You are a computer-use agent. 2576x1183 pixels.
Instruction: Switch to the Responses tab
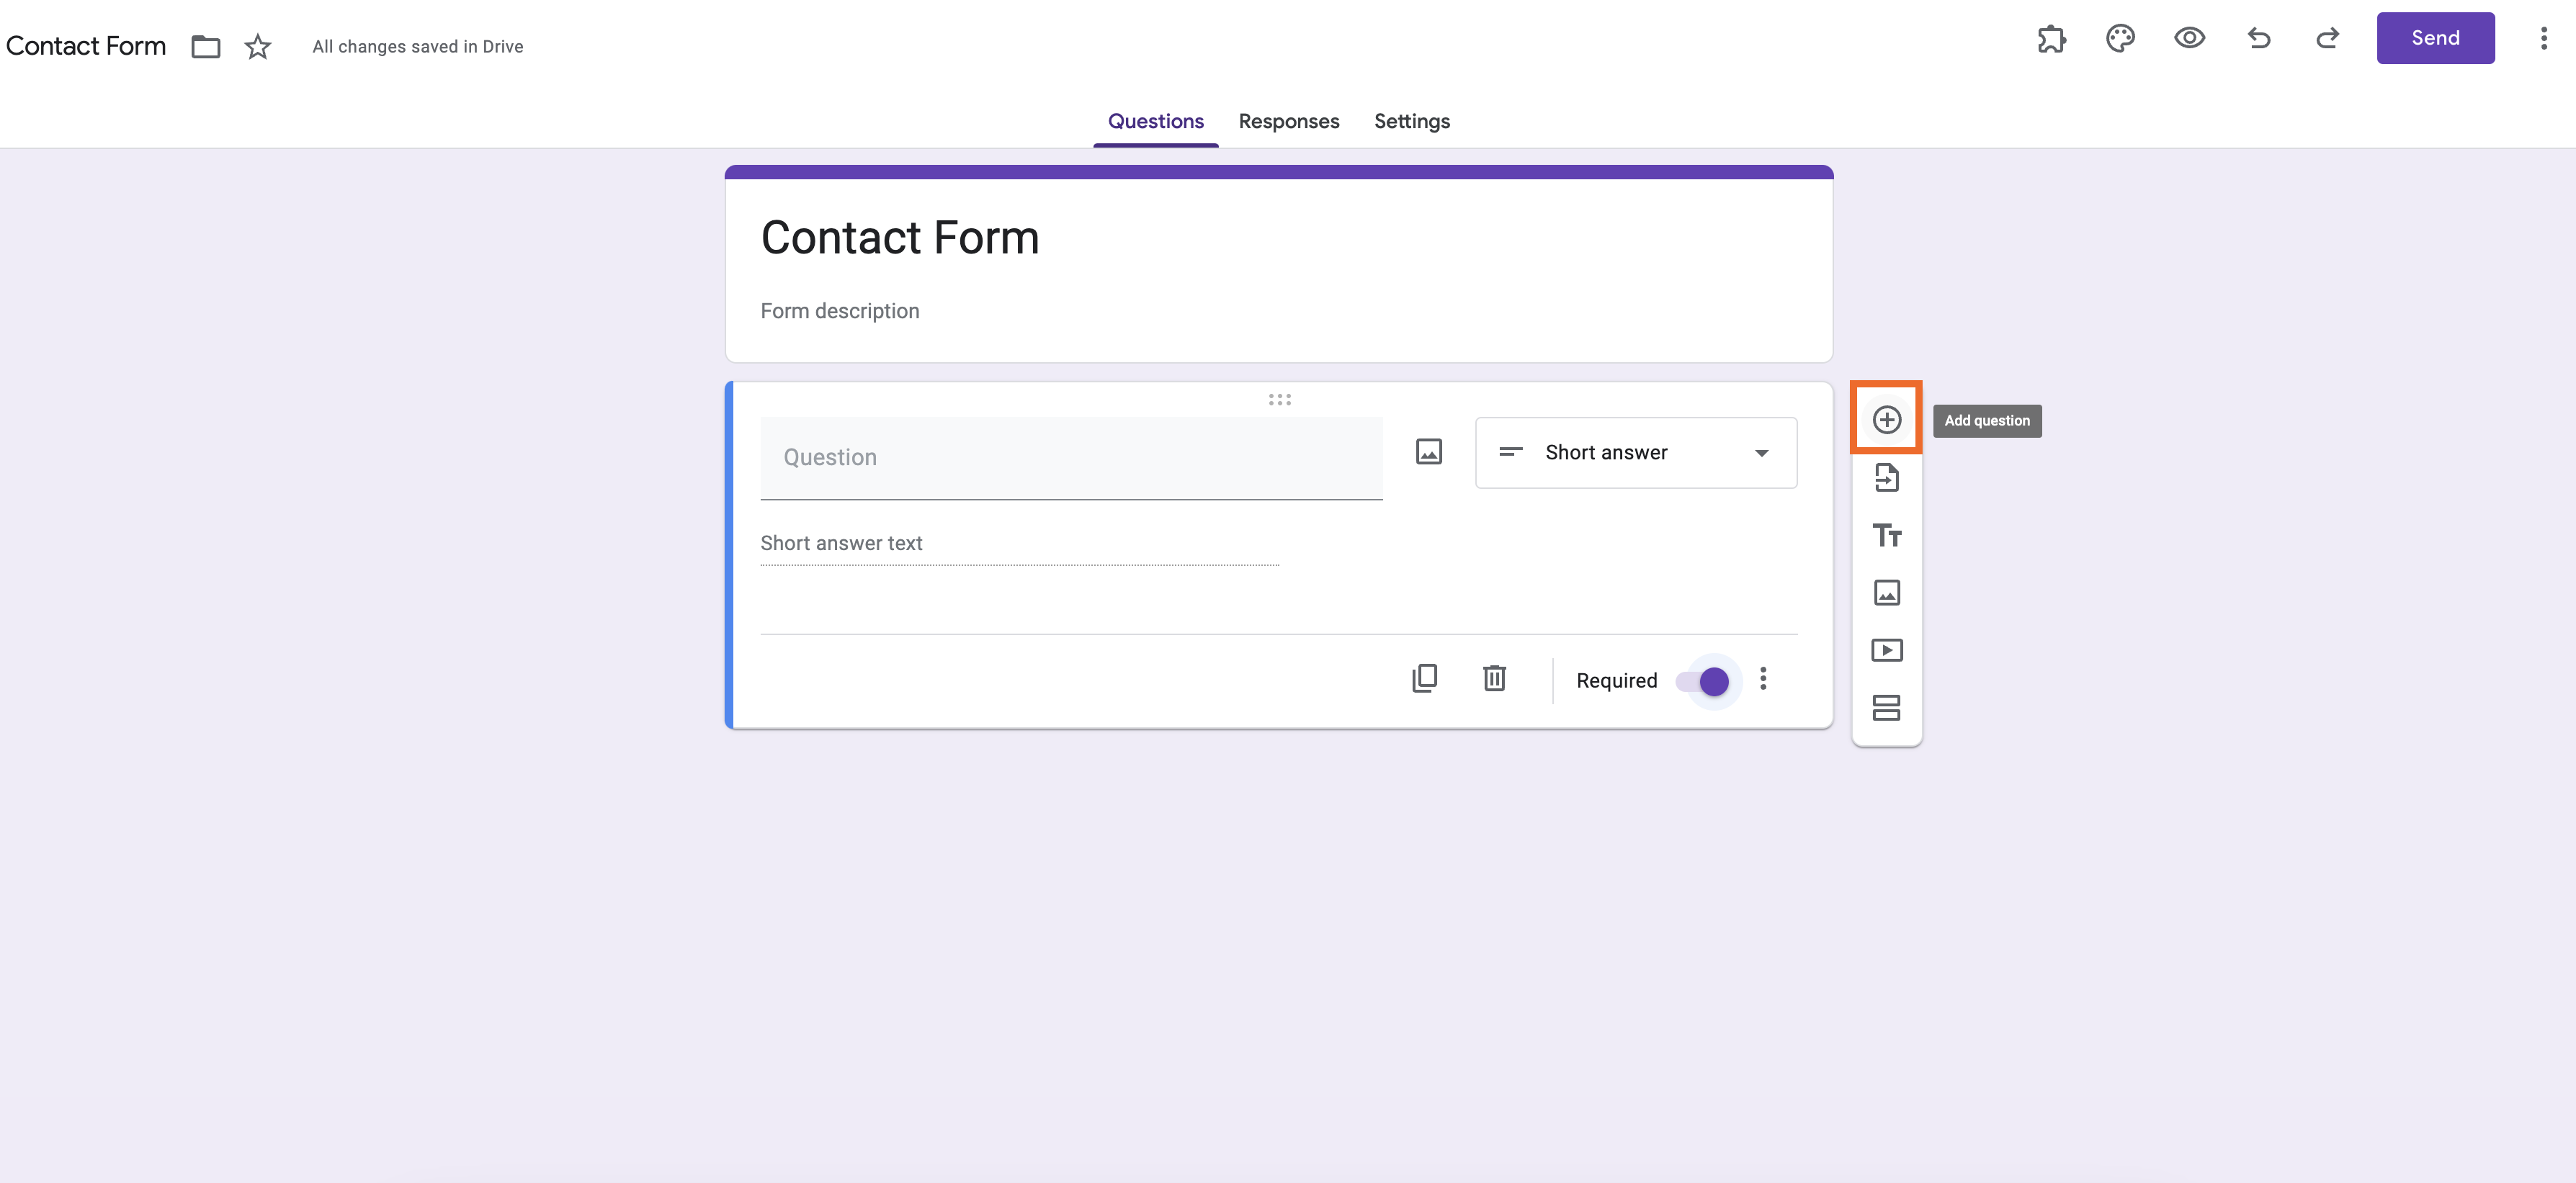point(1288,121)
